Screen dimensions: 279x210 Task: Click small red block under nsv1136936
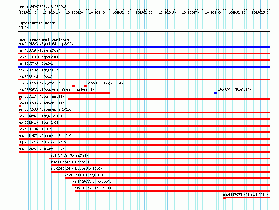point(20,106)
